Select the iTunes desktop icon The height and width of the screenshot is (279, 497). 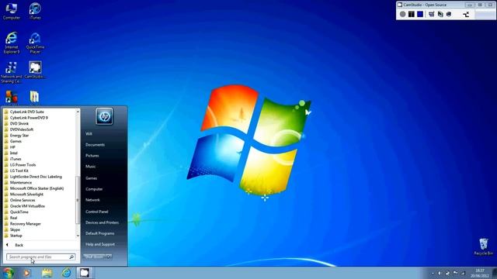click(35, 11)
